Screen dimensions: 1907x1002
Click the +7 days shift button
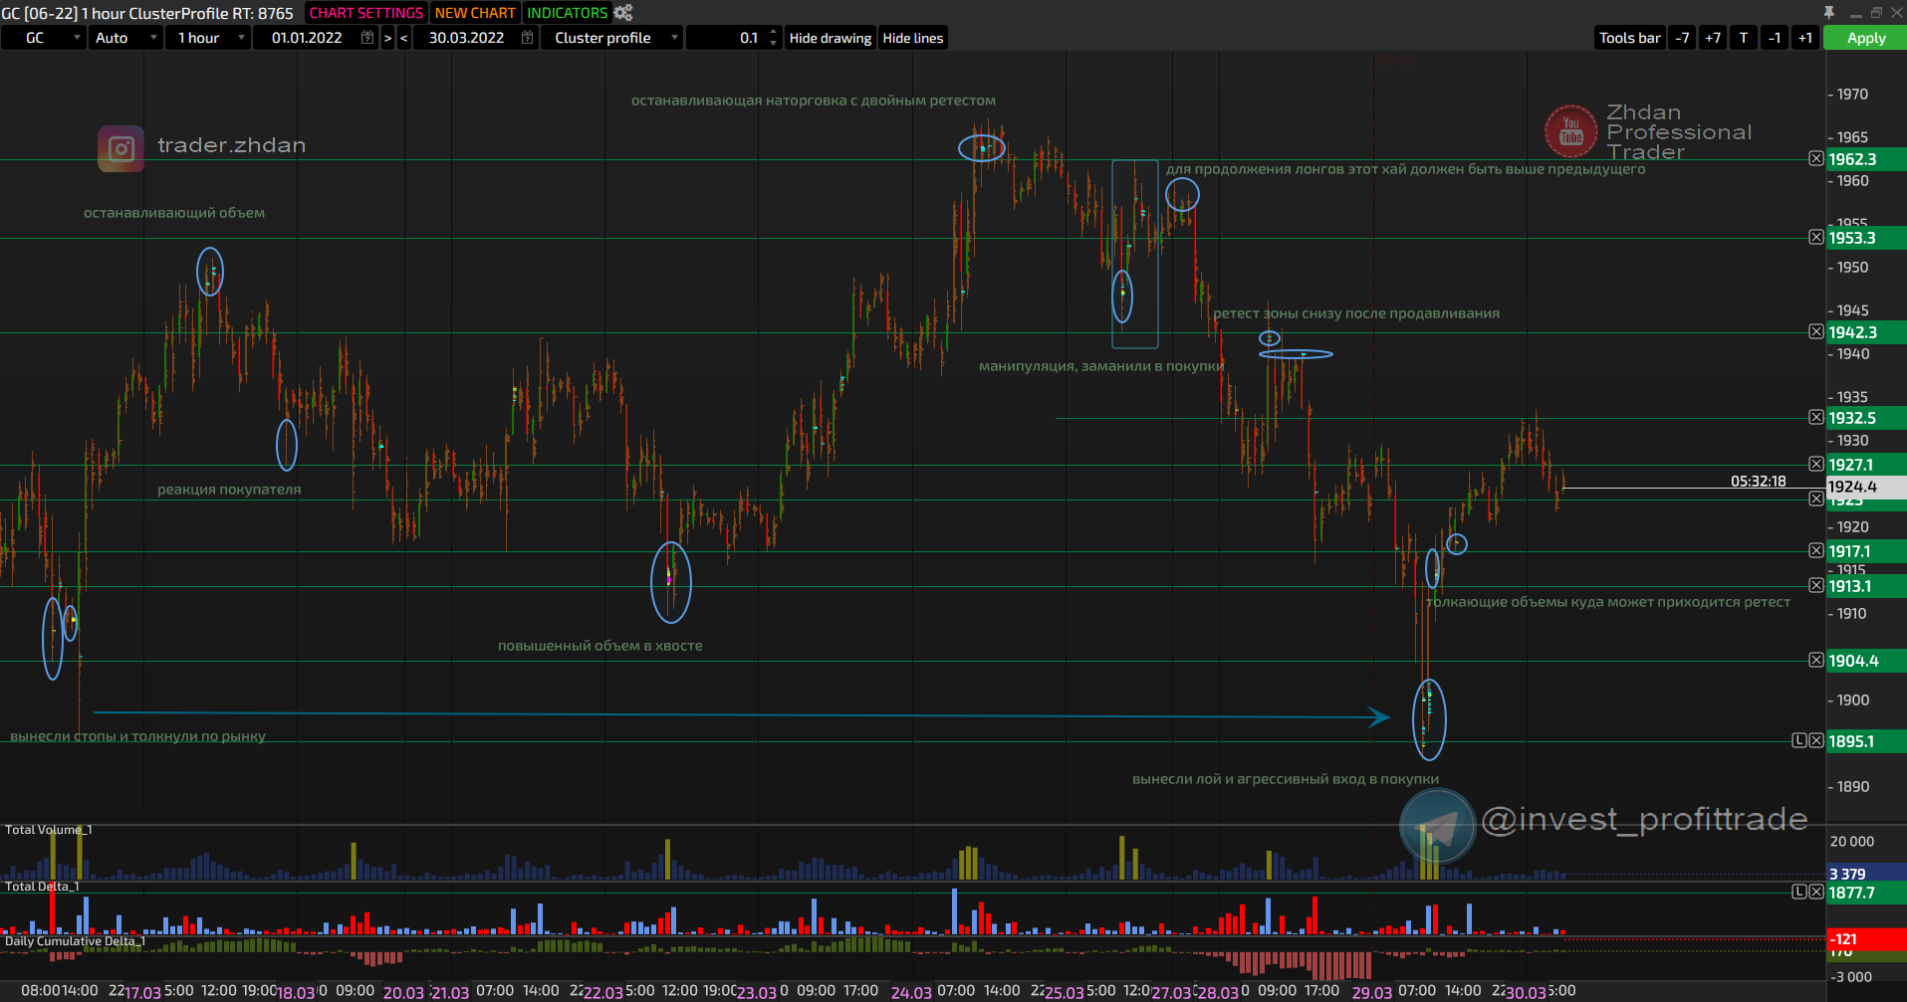pos(1713,38)
